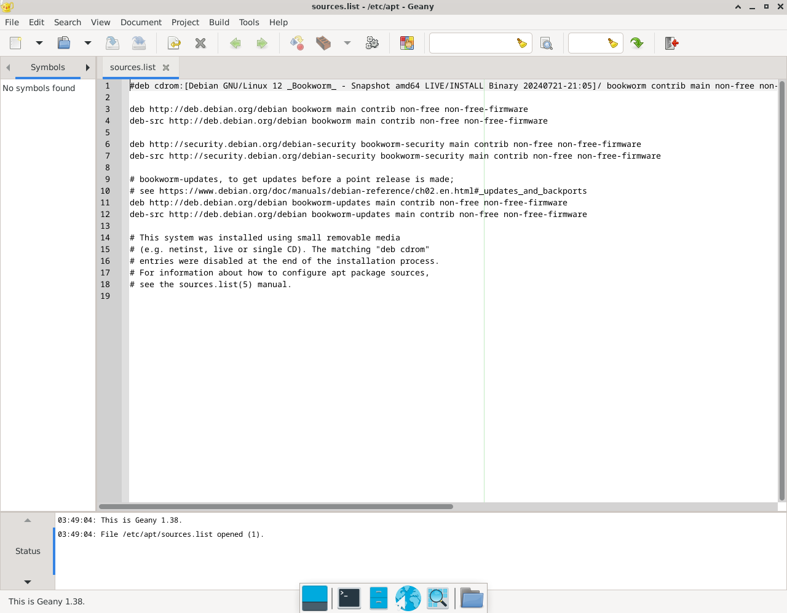Screen dimensions: 787x613
Task: Reload the current file from disk
Action: pos(174,43)
